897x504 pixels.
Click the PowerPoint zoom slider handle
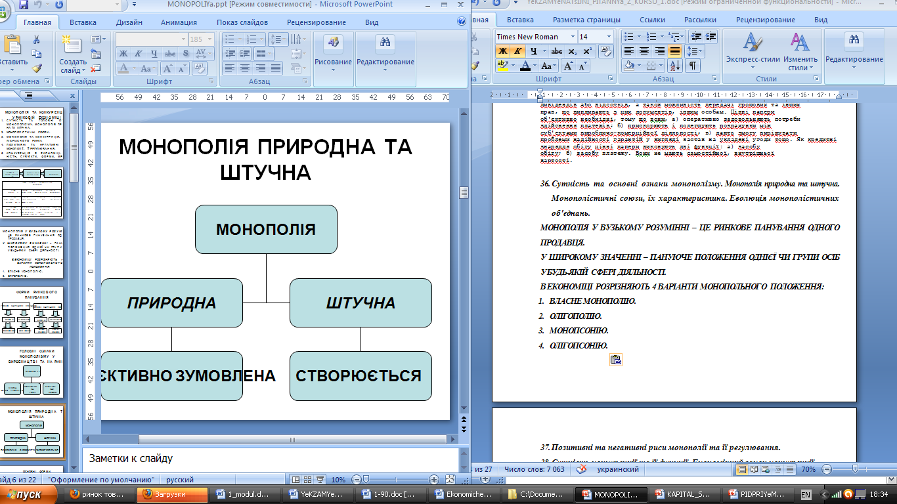pyautogui.click(x=366, y=479)
